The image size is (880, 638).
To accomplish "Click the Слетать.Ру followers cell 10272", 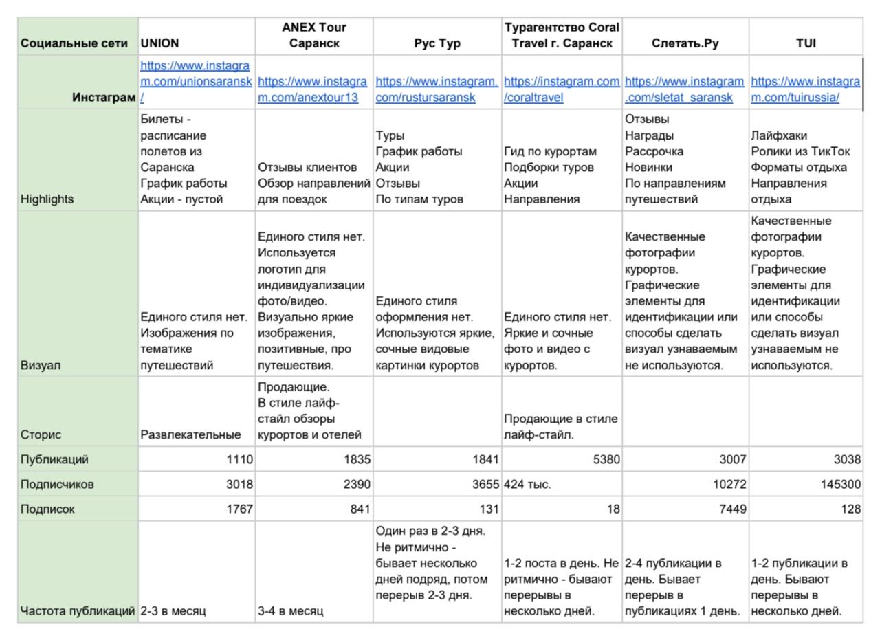I will pyautogui.click(x=685, y=484).
